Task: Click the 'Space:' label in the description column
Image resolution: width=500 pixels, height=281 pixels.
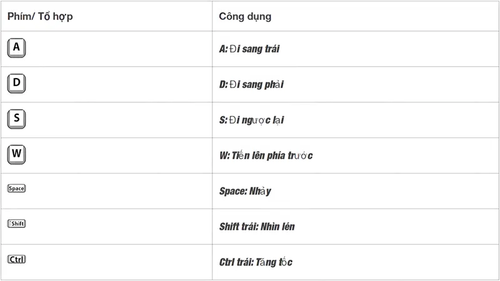Action: pyautogui.click(x=233, y=190)
